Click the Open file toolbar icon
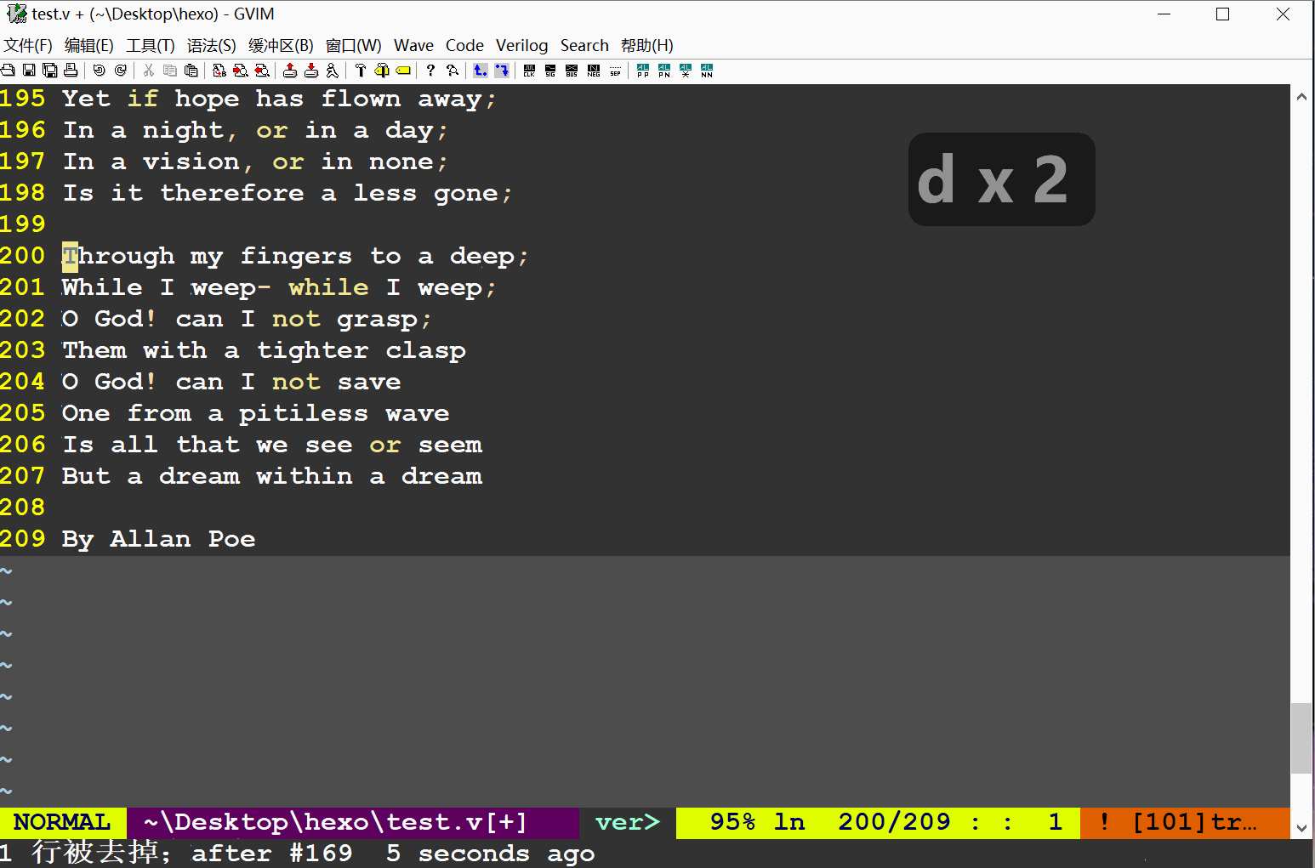1315x868 pixels. pyautogui.click(x=9, y=71)
